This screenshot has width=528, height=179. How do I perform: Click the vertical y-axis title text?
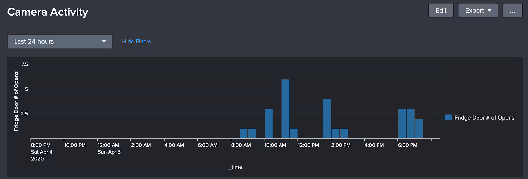click(16, 101)
